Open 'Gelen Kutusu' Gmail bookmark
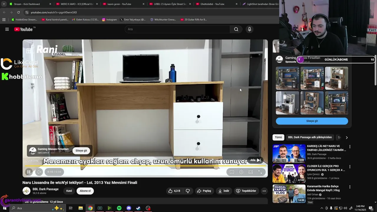377x212 pixels. point(85,20)
